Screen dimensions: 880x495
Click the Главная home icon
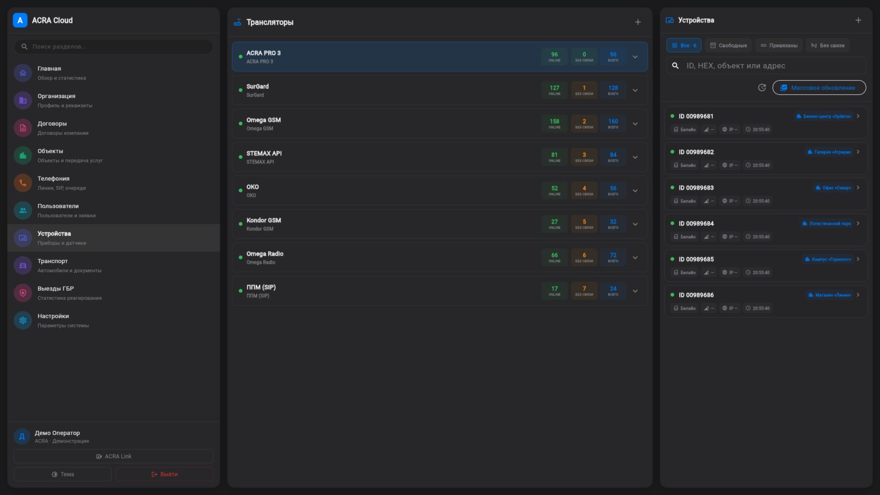click(x=23, y=73)
